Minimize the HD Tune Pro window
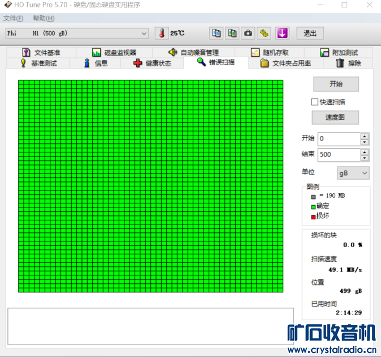The image size is (381, 357). coord(321,5)
